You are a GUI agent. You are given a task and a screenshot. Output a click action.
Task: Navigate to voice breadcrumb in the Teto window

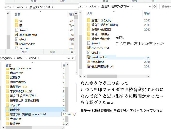pos(92,7)
